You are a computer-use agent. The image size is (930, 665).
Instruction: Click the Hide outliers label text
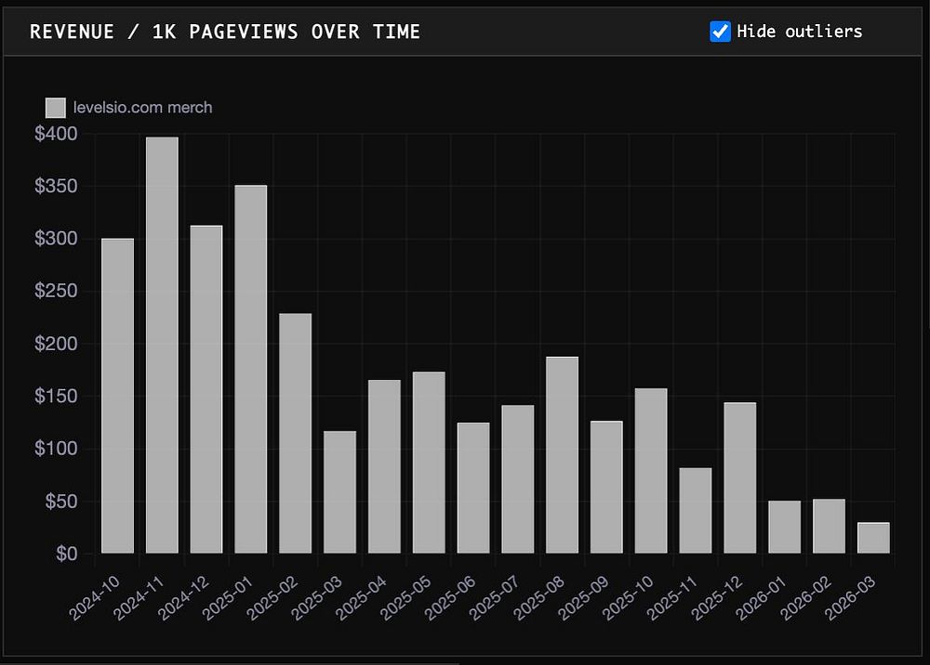pyautogui.click(x=799, y=32)
